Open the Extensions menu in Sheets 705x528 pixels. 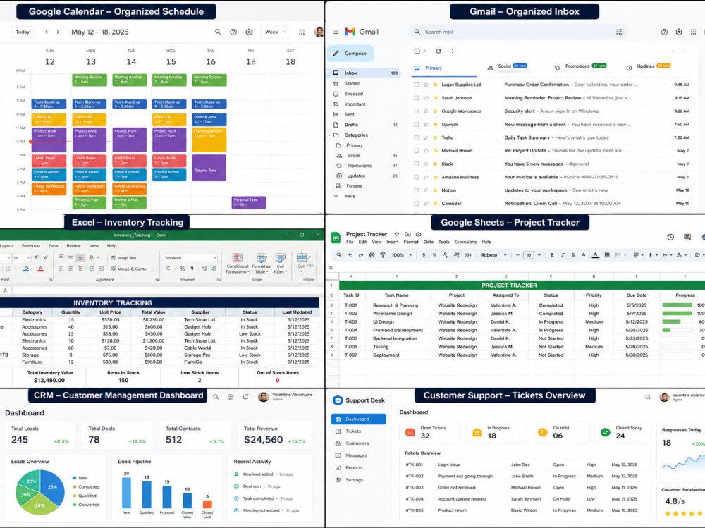(x=465, y=242)
